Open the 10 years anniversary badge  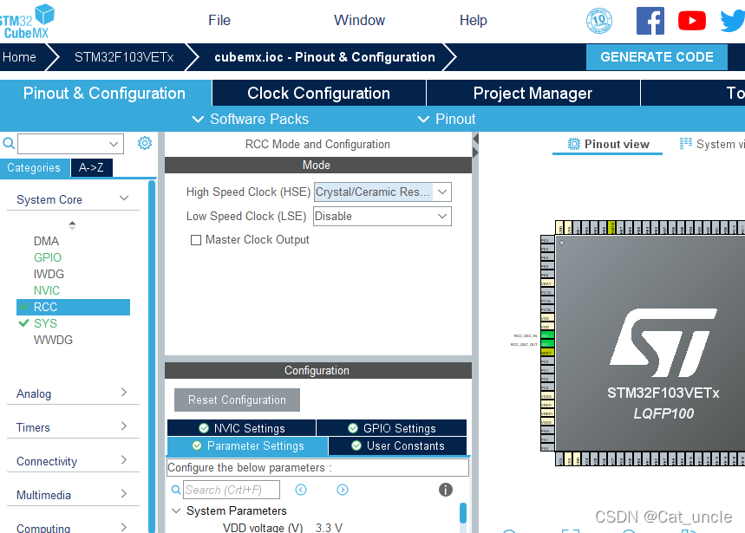(599, 21)
